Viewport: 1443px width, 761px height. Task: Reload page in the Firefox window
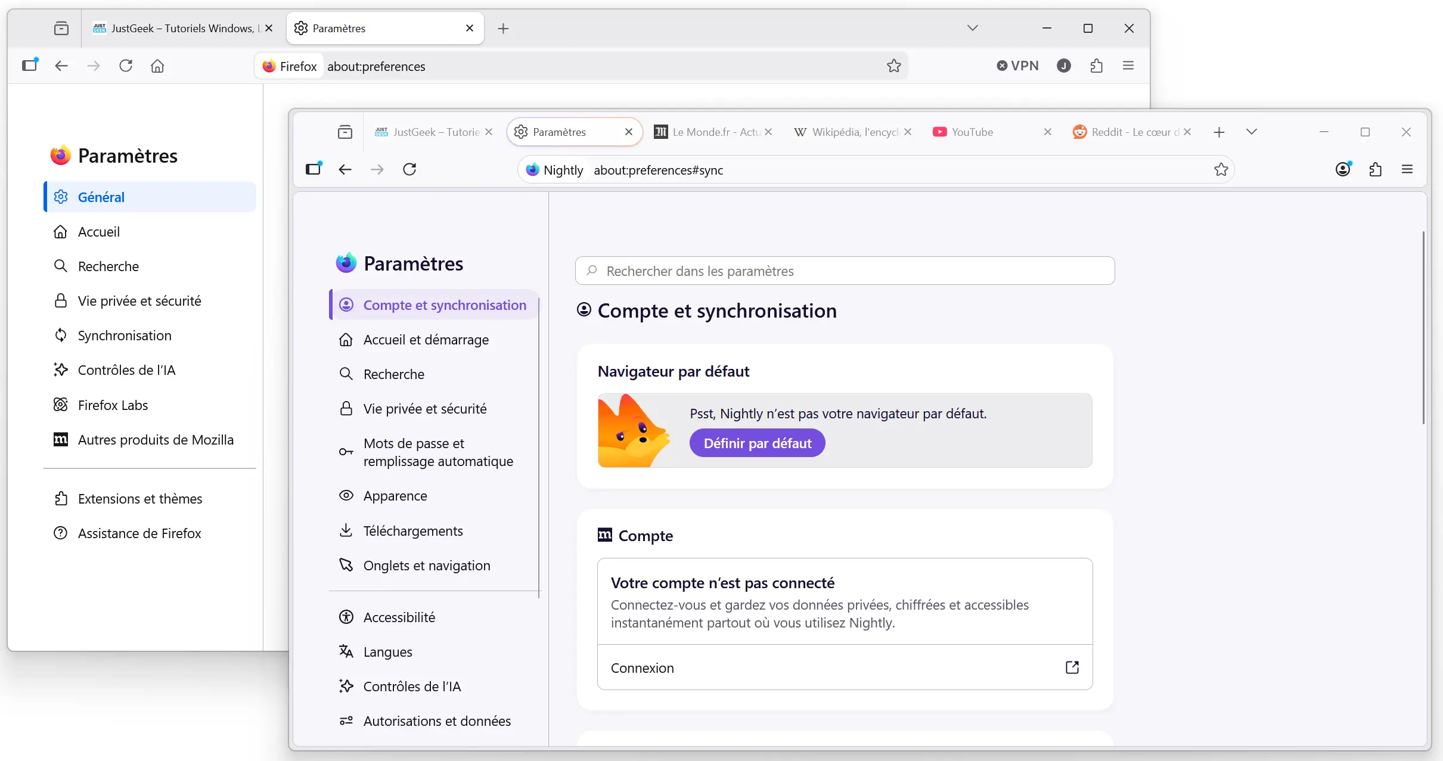126,66
